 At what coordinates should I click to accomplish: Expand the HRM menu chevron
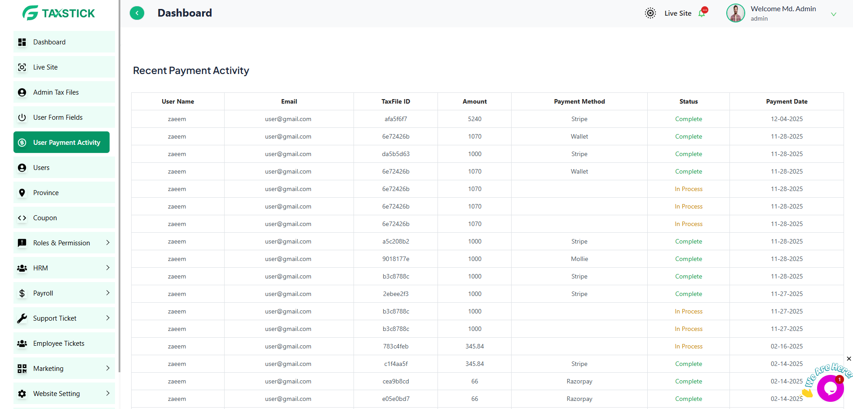(108, 268)
